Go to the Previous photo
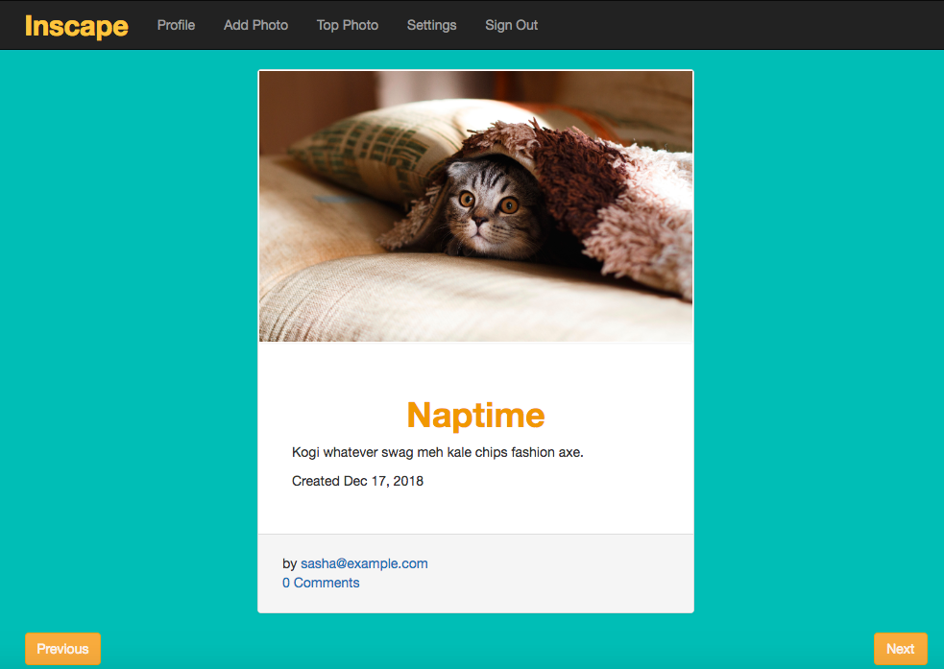The height and width of the screenshot is (669, 944). (62, 649)
